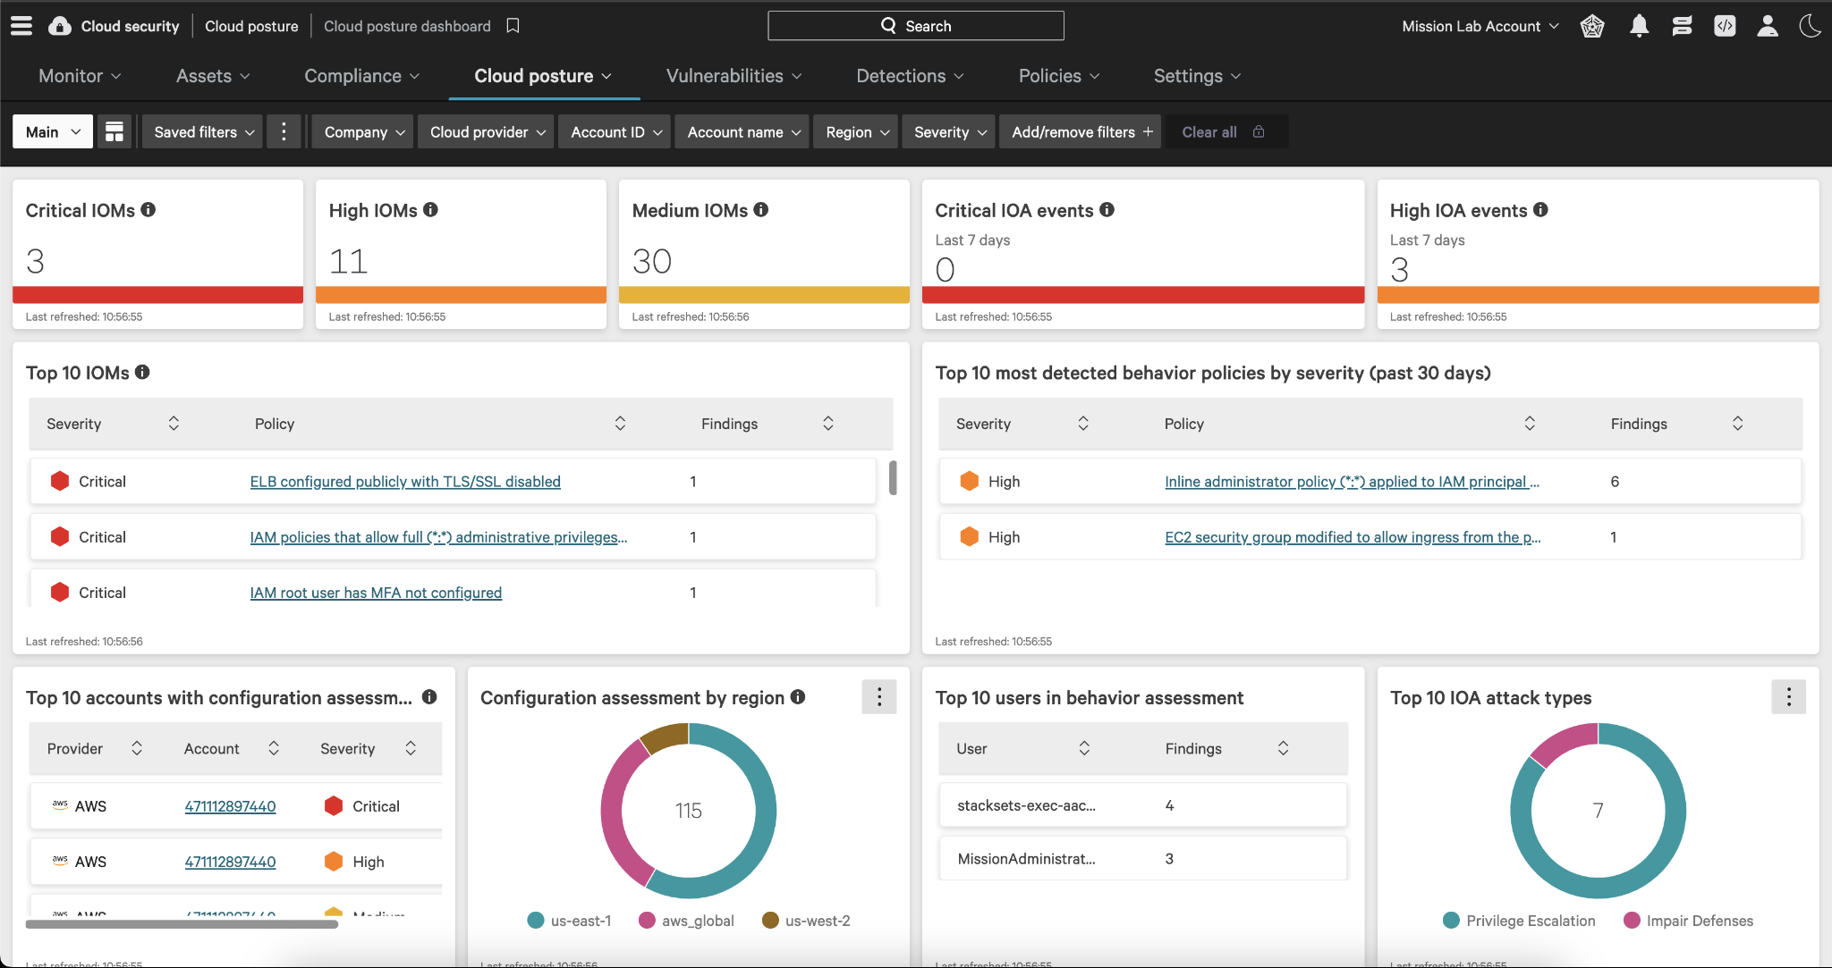Open the hamburger navigation menu

21,26
